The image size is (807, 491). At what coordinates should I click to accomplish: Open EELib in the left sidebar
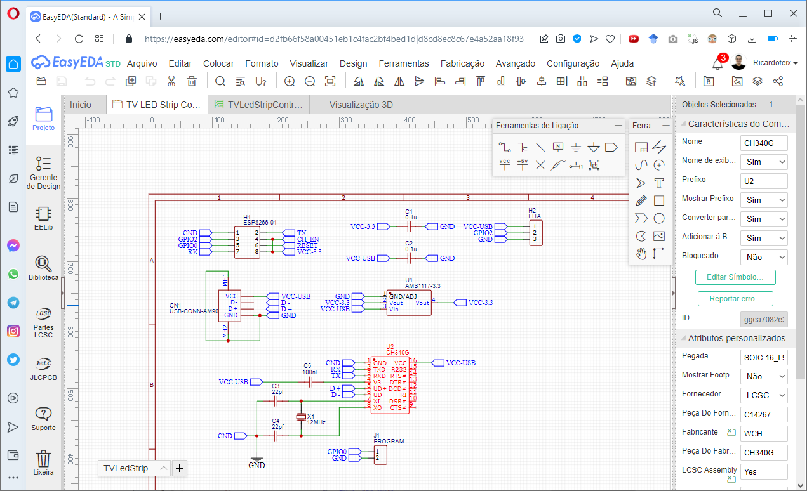click(x=43, y=218)
